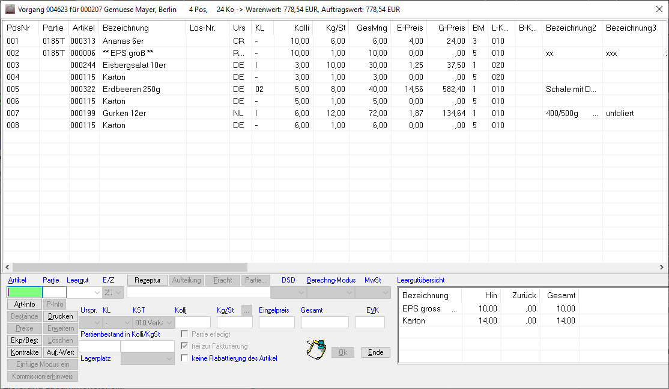Click the Los-Nr. column header
Viewport: 669px width, 389px height.
click(207, 28)
